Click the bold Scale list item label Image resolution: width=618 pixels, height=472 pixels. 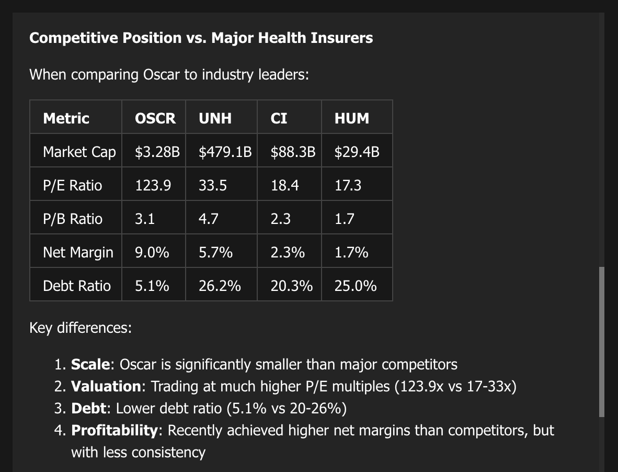(90, 364)
